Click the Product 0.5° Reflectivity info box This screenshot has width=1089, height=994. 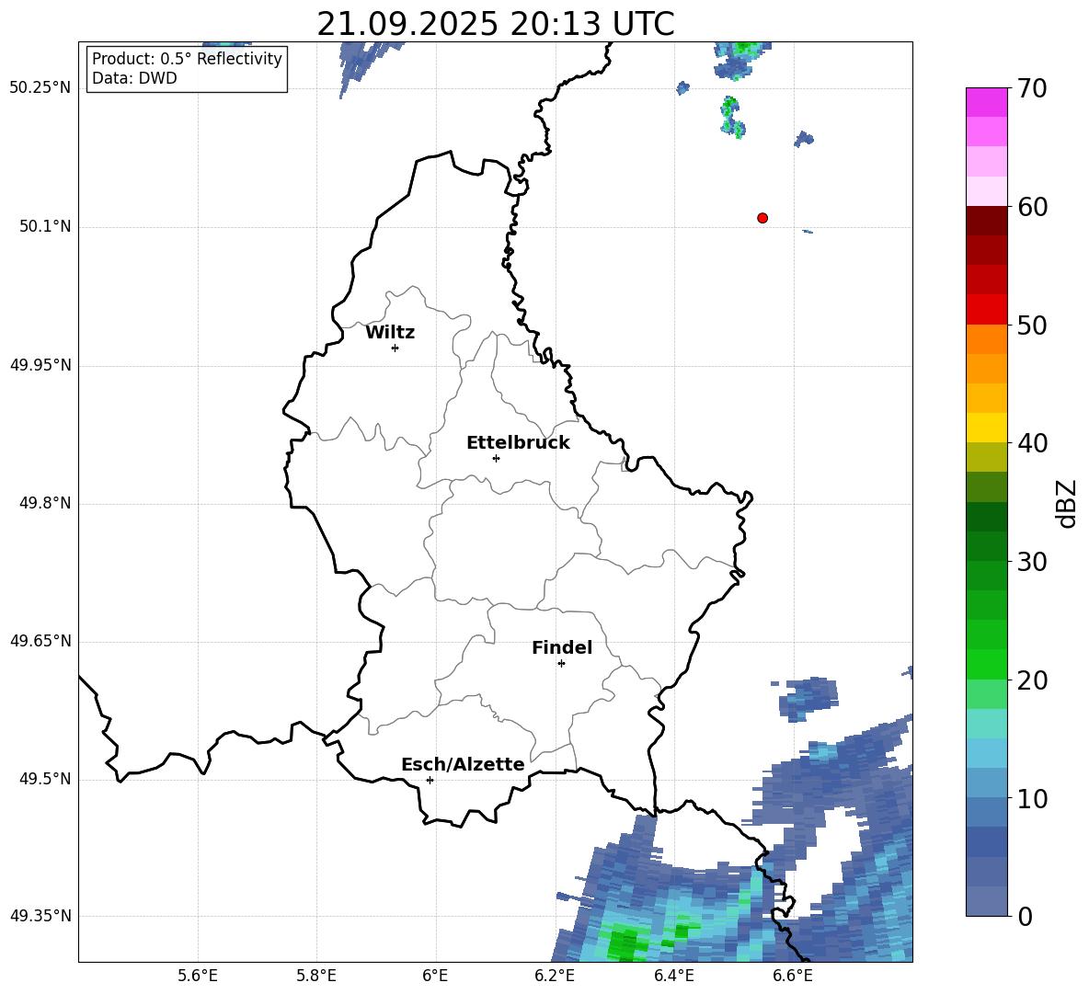click(x=187, y=69)
